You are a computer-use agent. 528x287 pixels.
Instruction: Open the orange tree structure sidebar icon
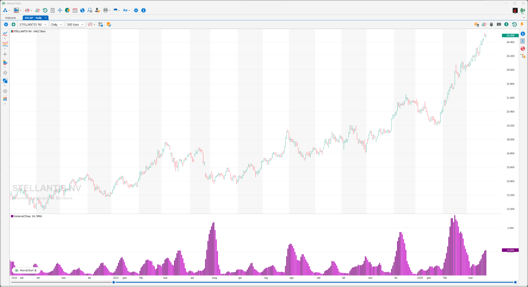click(523, 56)
